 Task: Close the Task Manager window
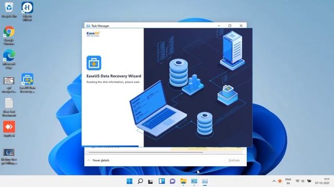(x=241, y=25)
